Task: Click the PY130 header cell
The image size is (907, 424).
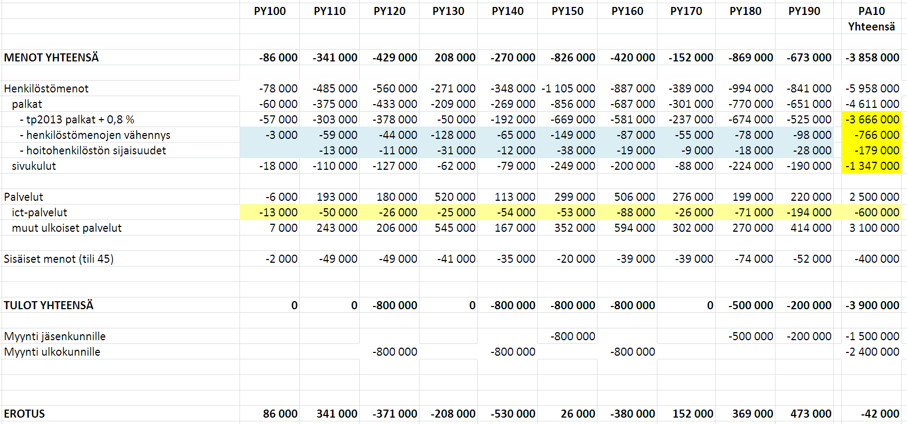Action: [x=448, y=11]
